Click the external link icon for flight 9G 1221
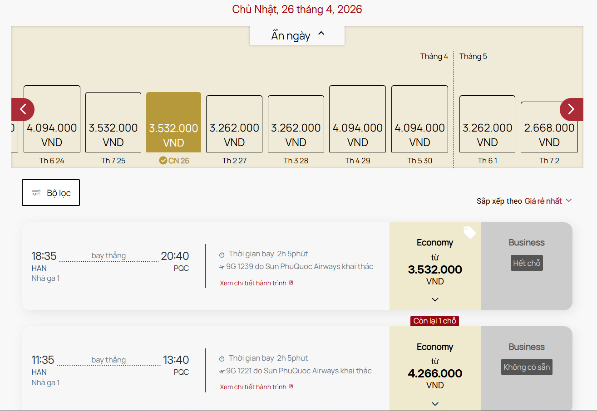 tap(291, 387)
